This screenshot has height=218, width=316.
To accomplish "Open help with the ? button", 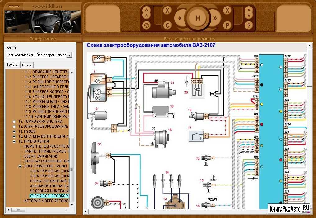I will click(x=249, y=25).
